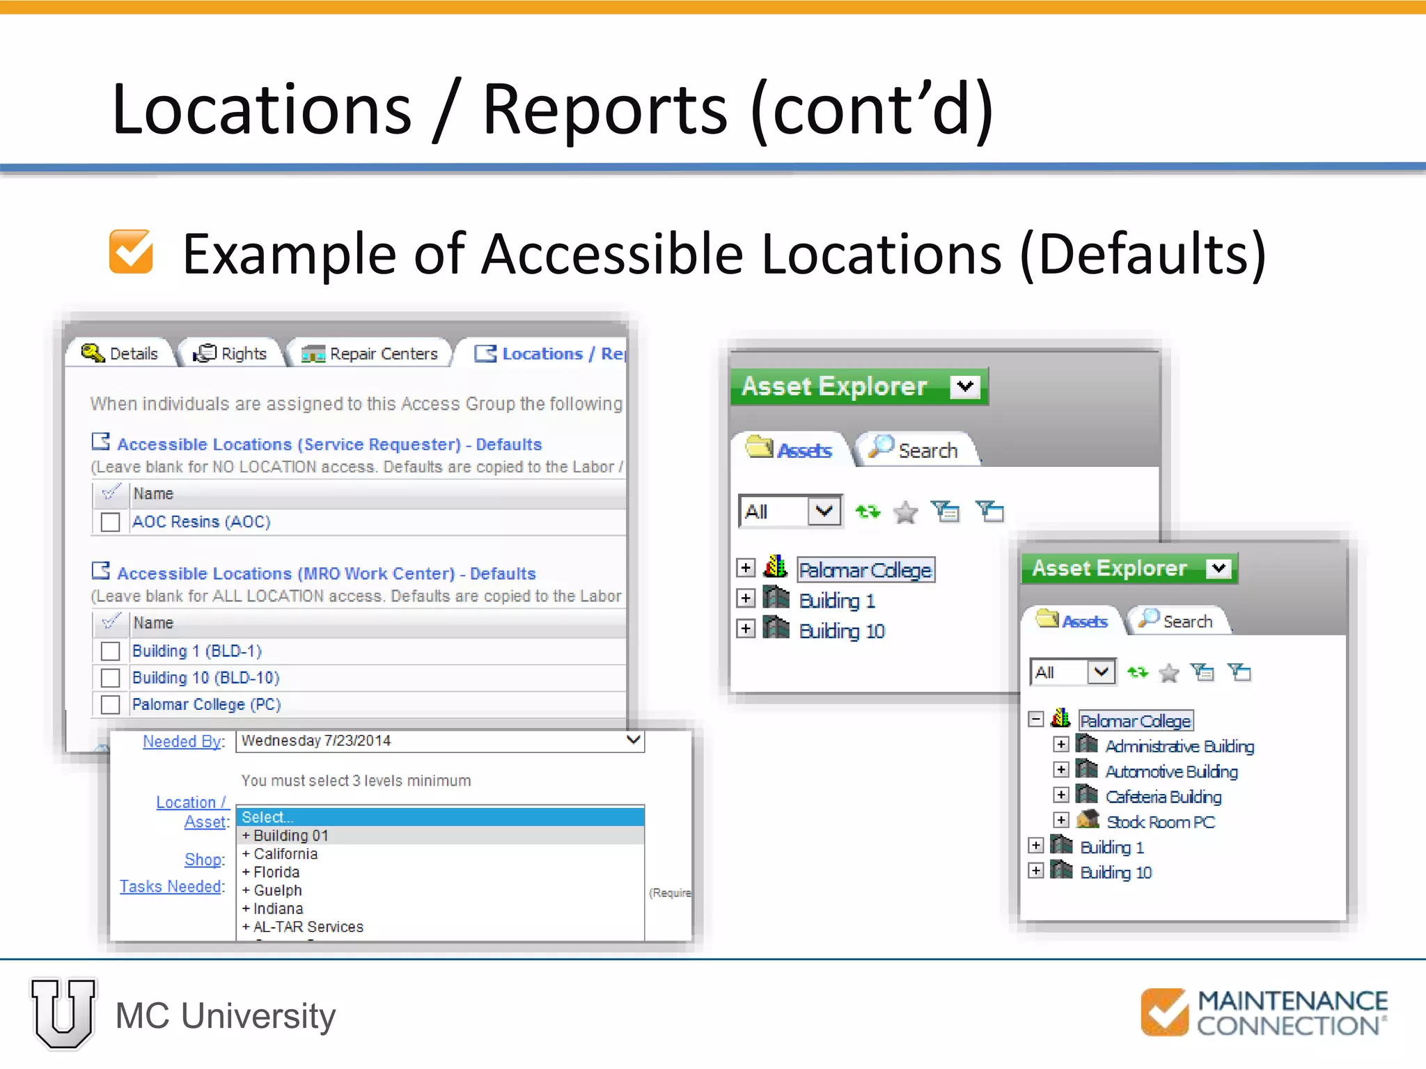Screen dimensions: 1426x1069
Task: Click expand-tree icon in back Asset Explorer toolbar
Action: coord(946,512)
